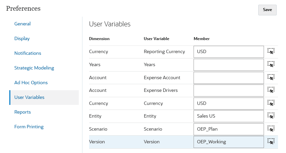Select Strategic Modeling in sidebar
Image resolution: width=286 pixels, height=153 pixels.
click(x=34, y=68)
